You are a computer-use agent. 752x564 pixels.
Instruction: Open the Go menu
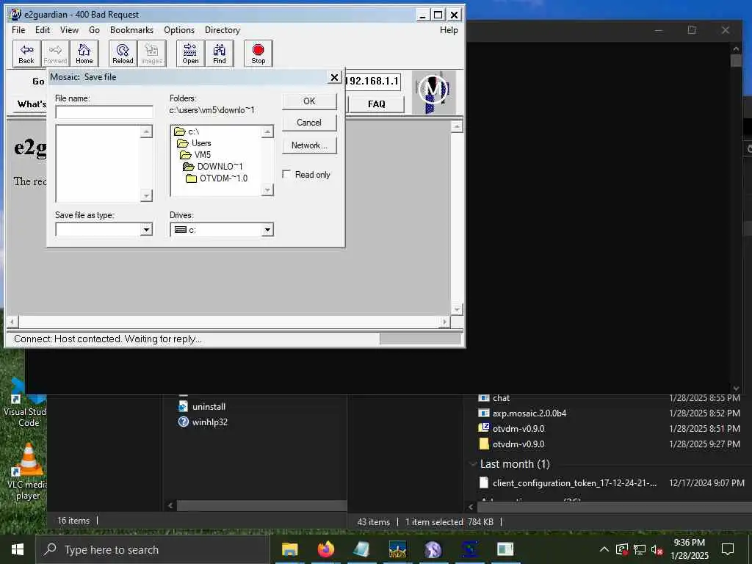(x=94, y=29)
